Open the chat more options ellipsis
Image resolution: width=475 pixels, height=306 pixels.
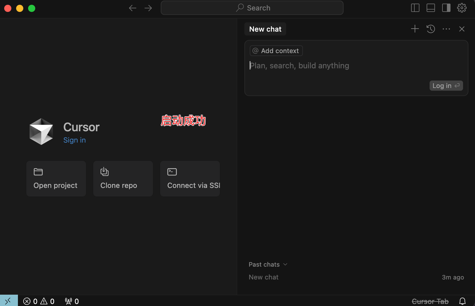446,29
